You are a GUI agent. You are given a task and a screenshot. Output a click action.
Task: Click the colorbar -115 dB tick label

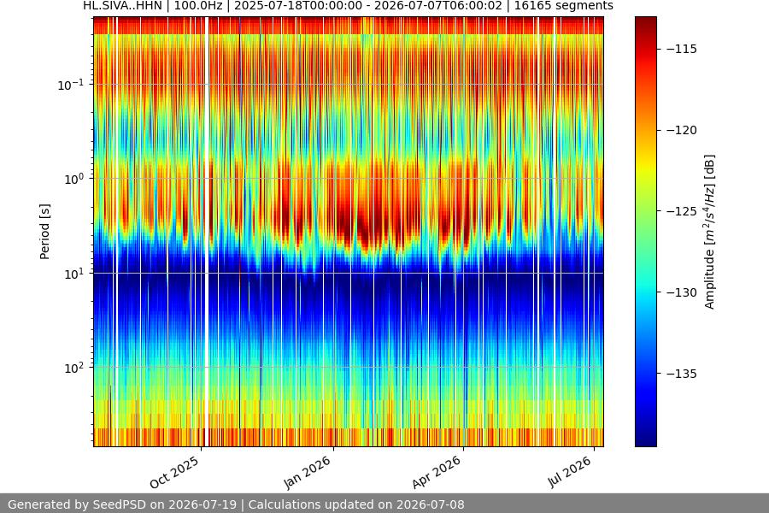(681, 49)
